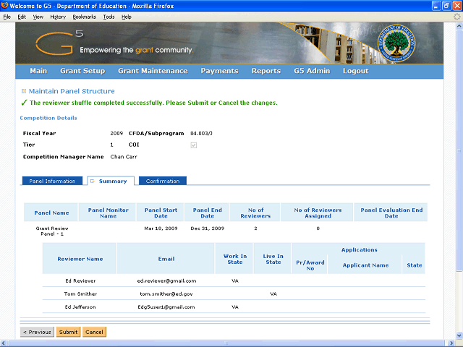Expand the Grant Maintenance navigation menu
This screenshot has width=463, height=347.
[x=153, y=71]
